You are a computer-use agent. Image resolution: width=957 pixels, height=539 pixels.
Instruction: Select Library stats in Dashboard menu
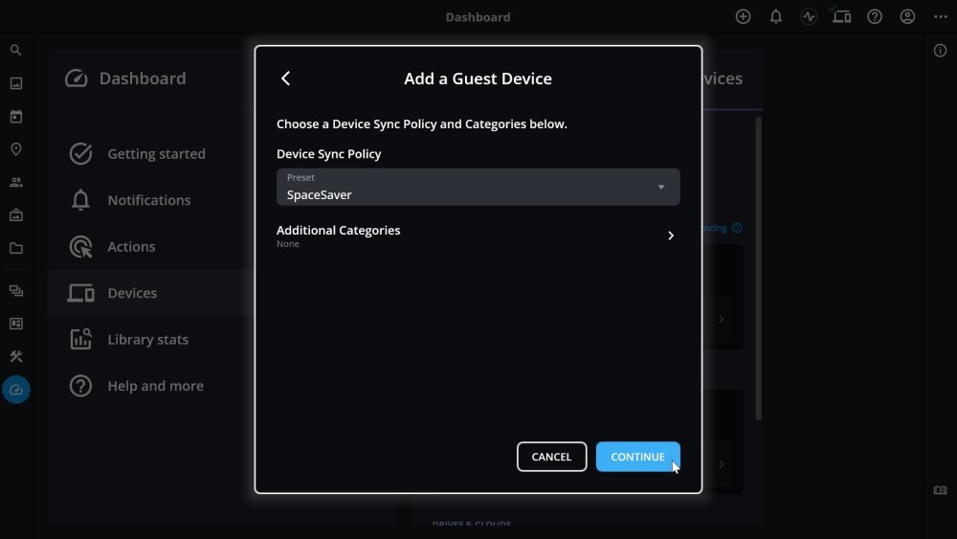(147, 339)
